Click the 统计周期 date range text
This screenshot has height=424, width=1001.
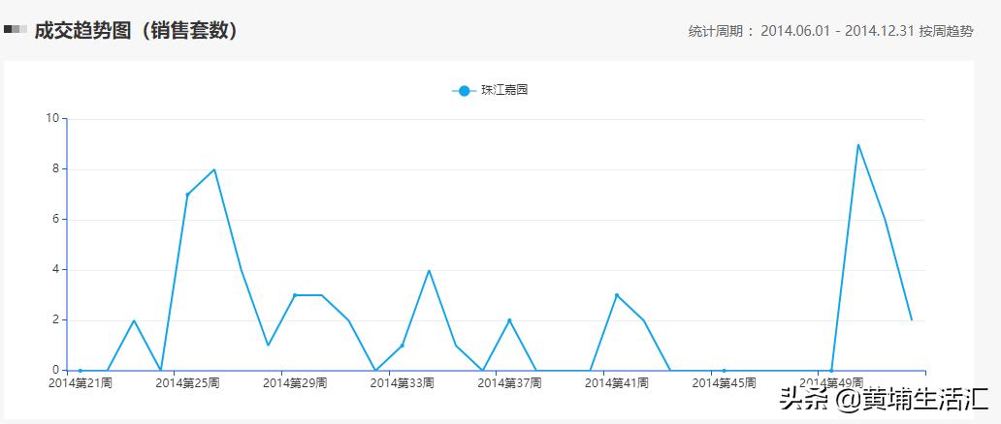point(830,31)
